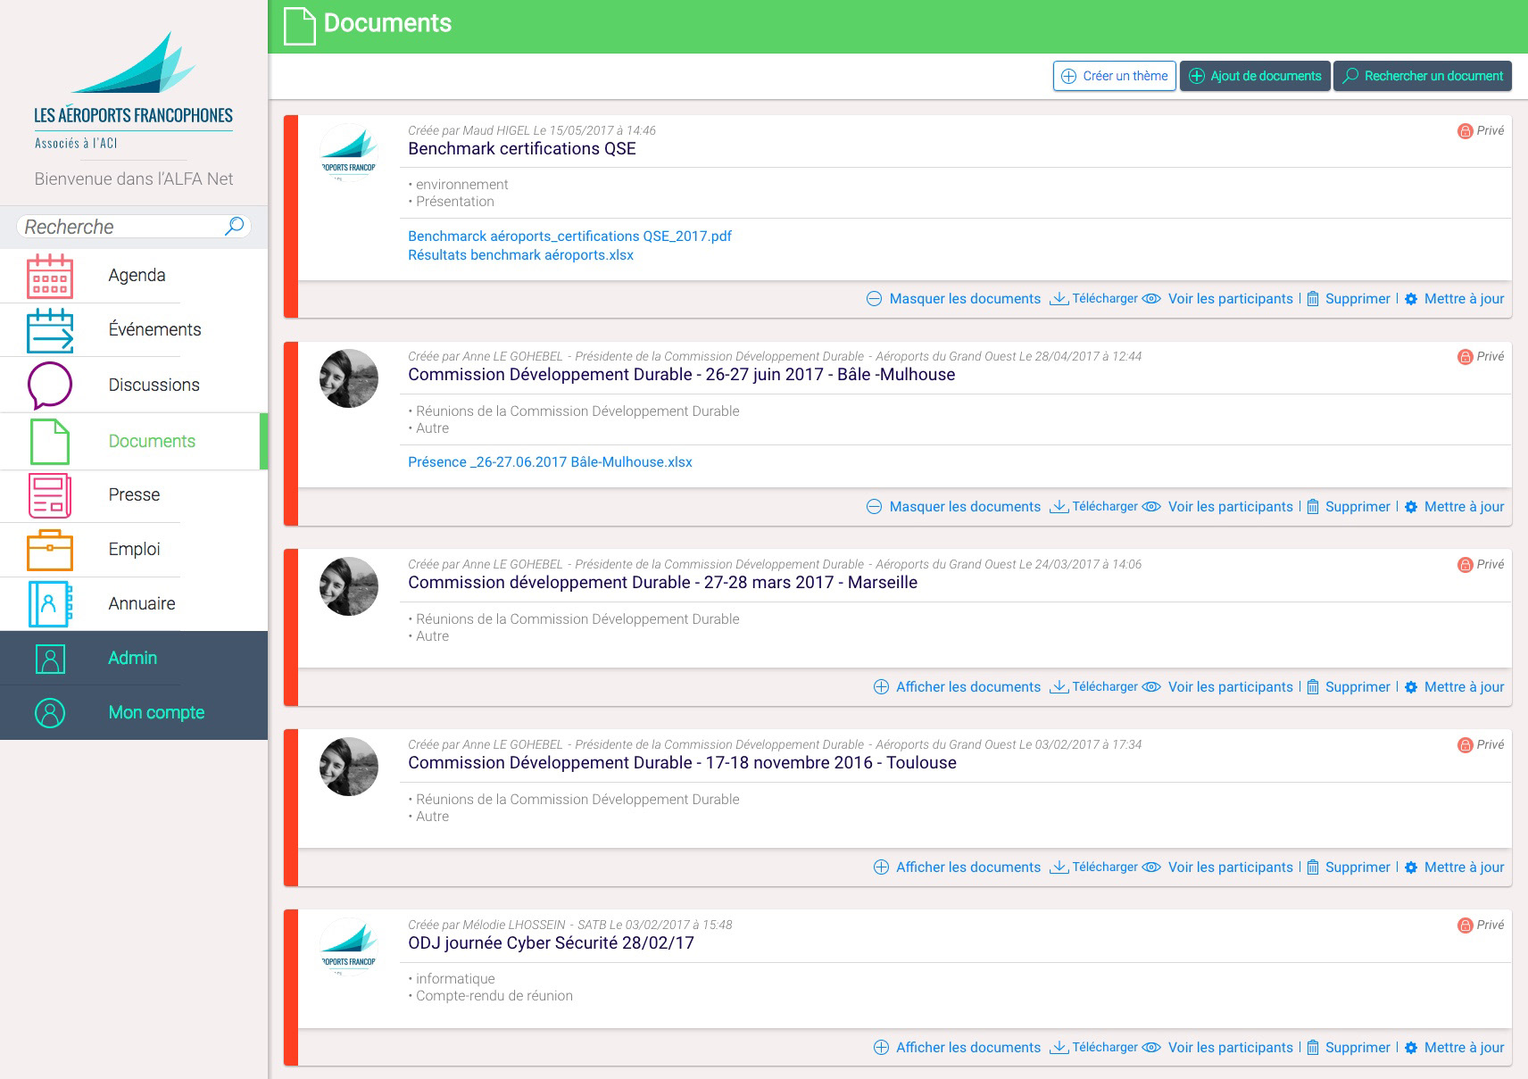Click the Emploi briefcase icon
This screenshot has height=1079, width=1528.
point(50,550)
